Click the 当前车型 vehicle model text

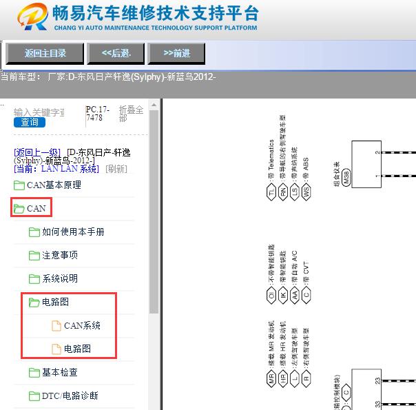point(108,77)
